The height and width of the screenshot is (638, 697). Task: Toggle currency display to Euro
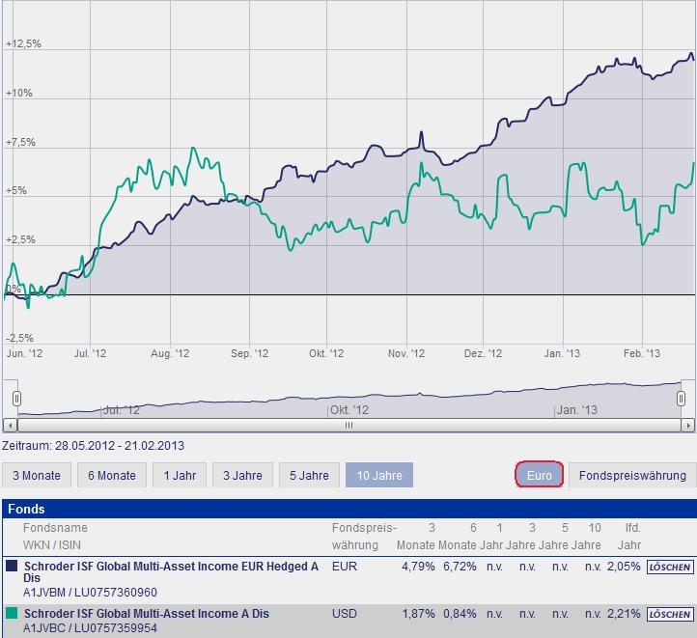(539, 475)
